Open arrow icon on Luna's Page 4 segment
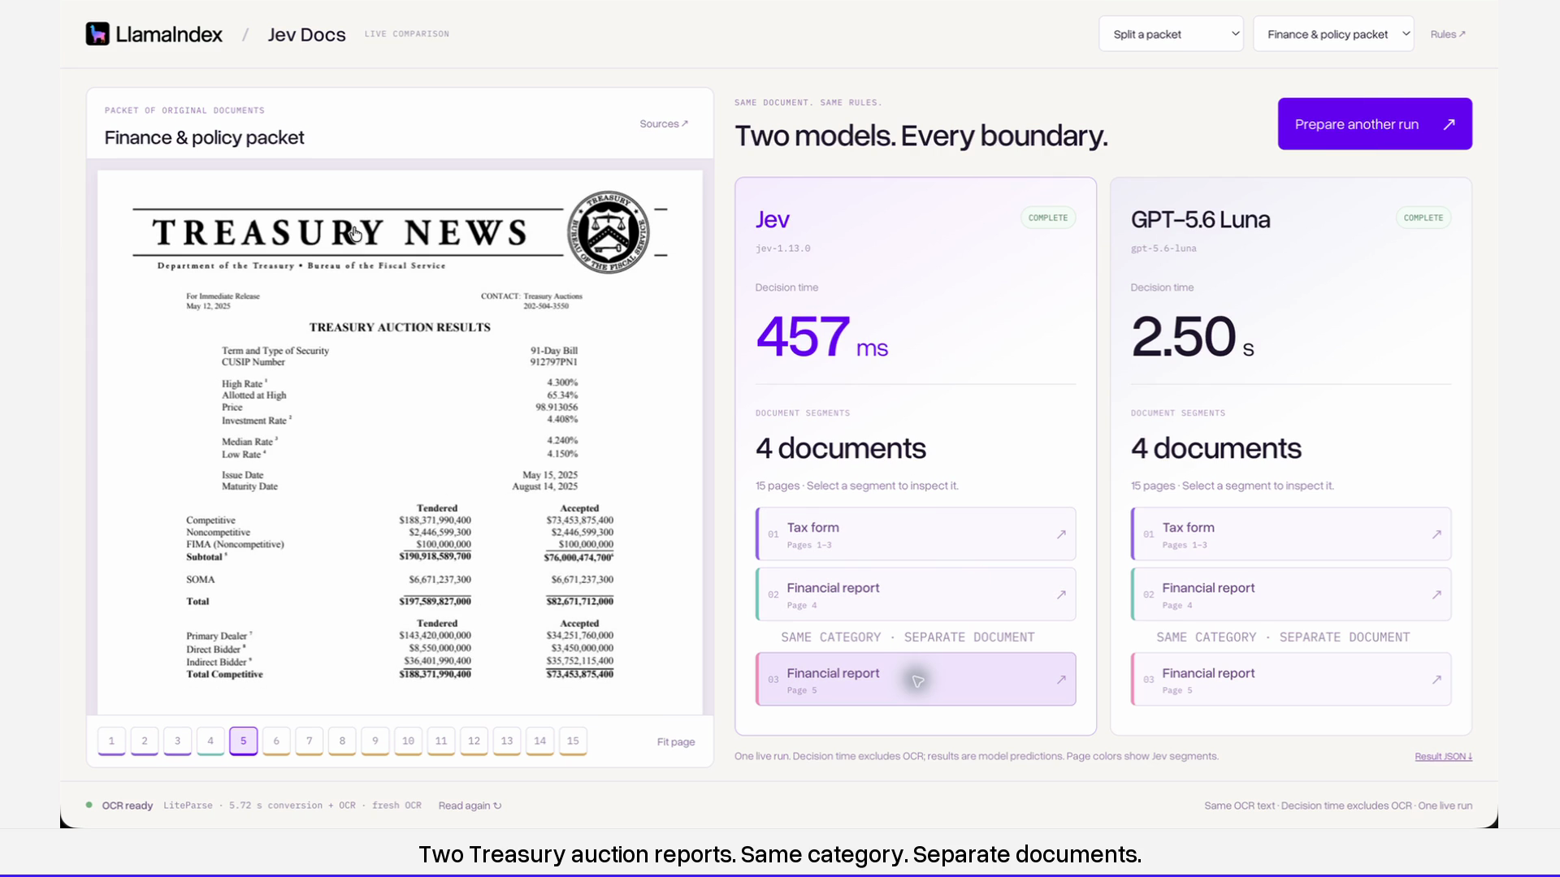Viewport: 1560px width, 877px height. coord(1436,595)
